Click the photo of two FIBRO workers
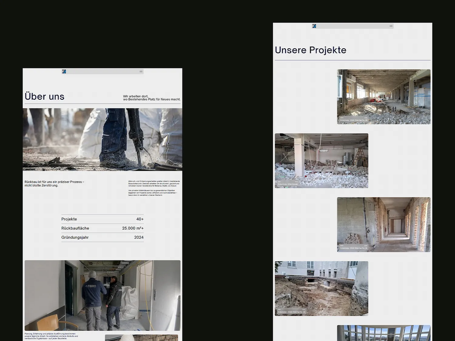 (103, 296)
